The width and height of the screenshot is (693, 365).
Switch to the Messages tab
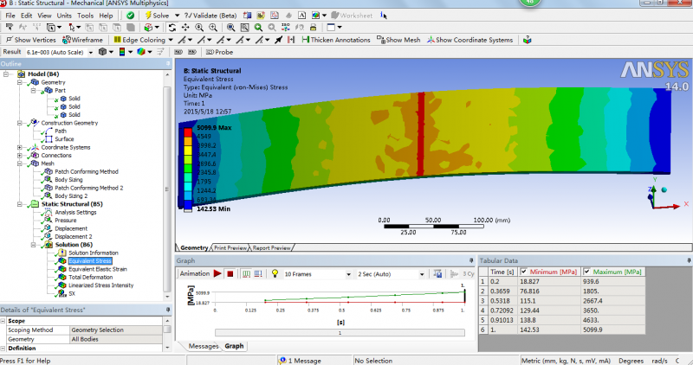pos(204,346)
